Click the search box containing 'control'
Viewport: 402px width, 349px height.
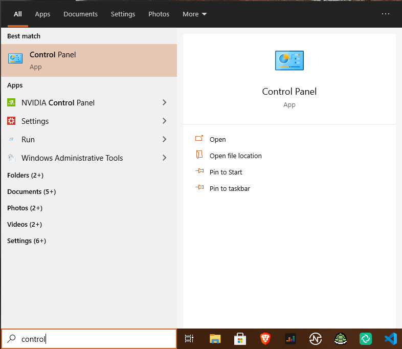click(88, 339)
